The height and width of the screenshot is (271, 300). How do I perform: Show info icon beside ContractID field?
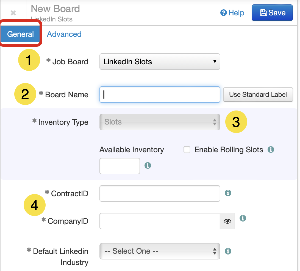[x=228, y=193]
